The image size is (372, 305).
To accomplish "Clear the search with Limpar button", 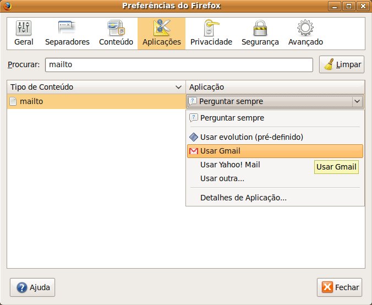I will click(342, 64).
